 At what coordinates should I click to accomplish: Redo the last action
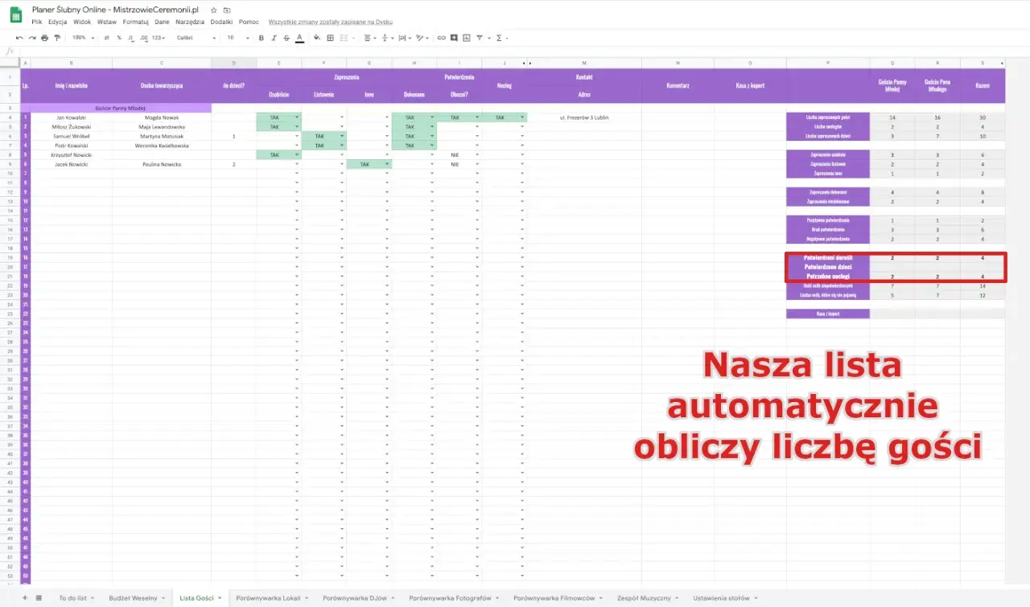pos(32,38)
